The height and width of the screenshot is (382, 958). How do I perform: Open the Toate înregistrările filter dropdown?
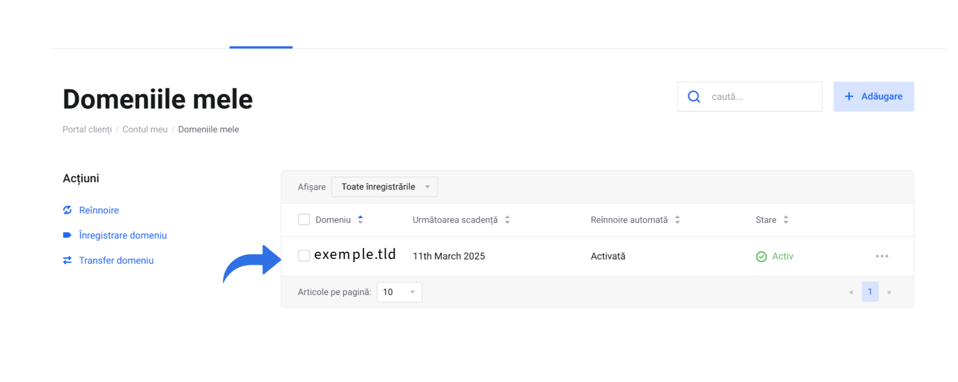point(384,187)
